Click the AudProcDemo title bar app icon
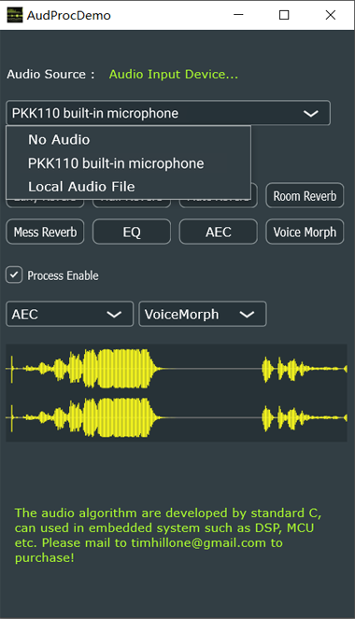Viewport: 355px width, 619px height. click(x=15, y=15)
